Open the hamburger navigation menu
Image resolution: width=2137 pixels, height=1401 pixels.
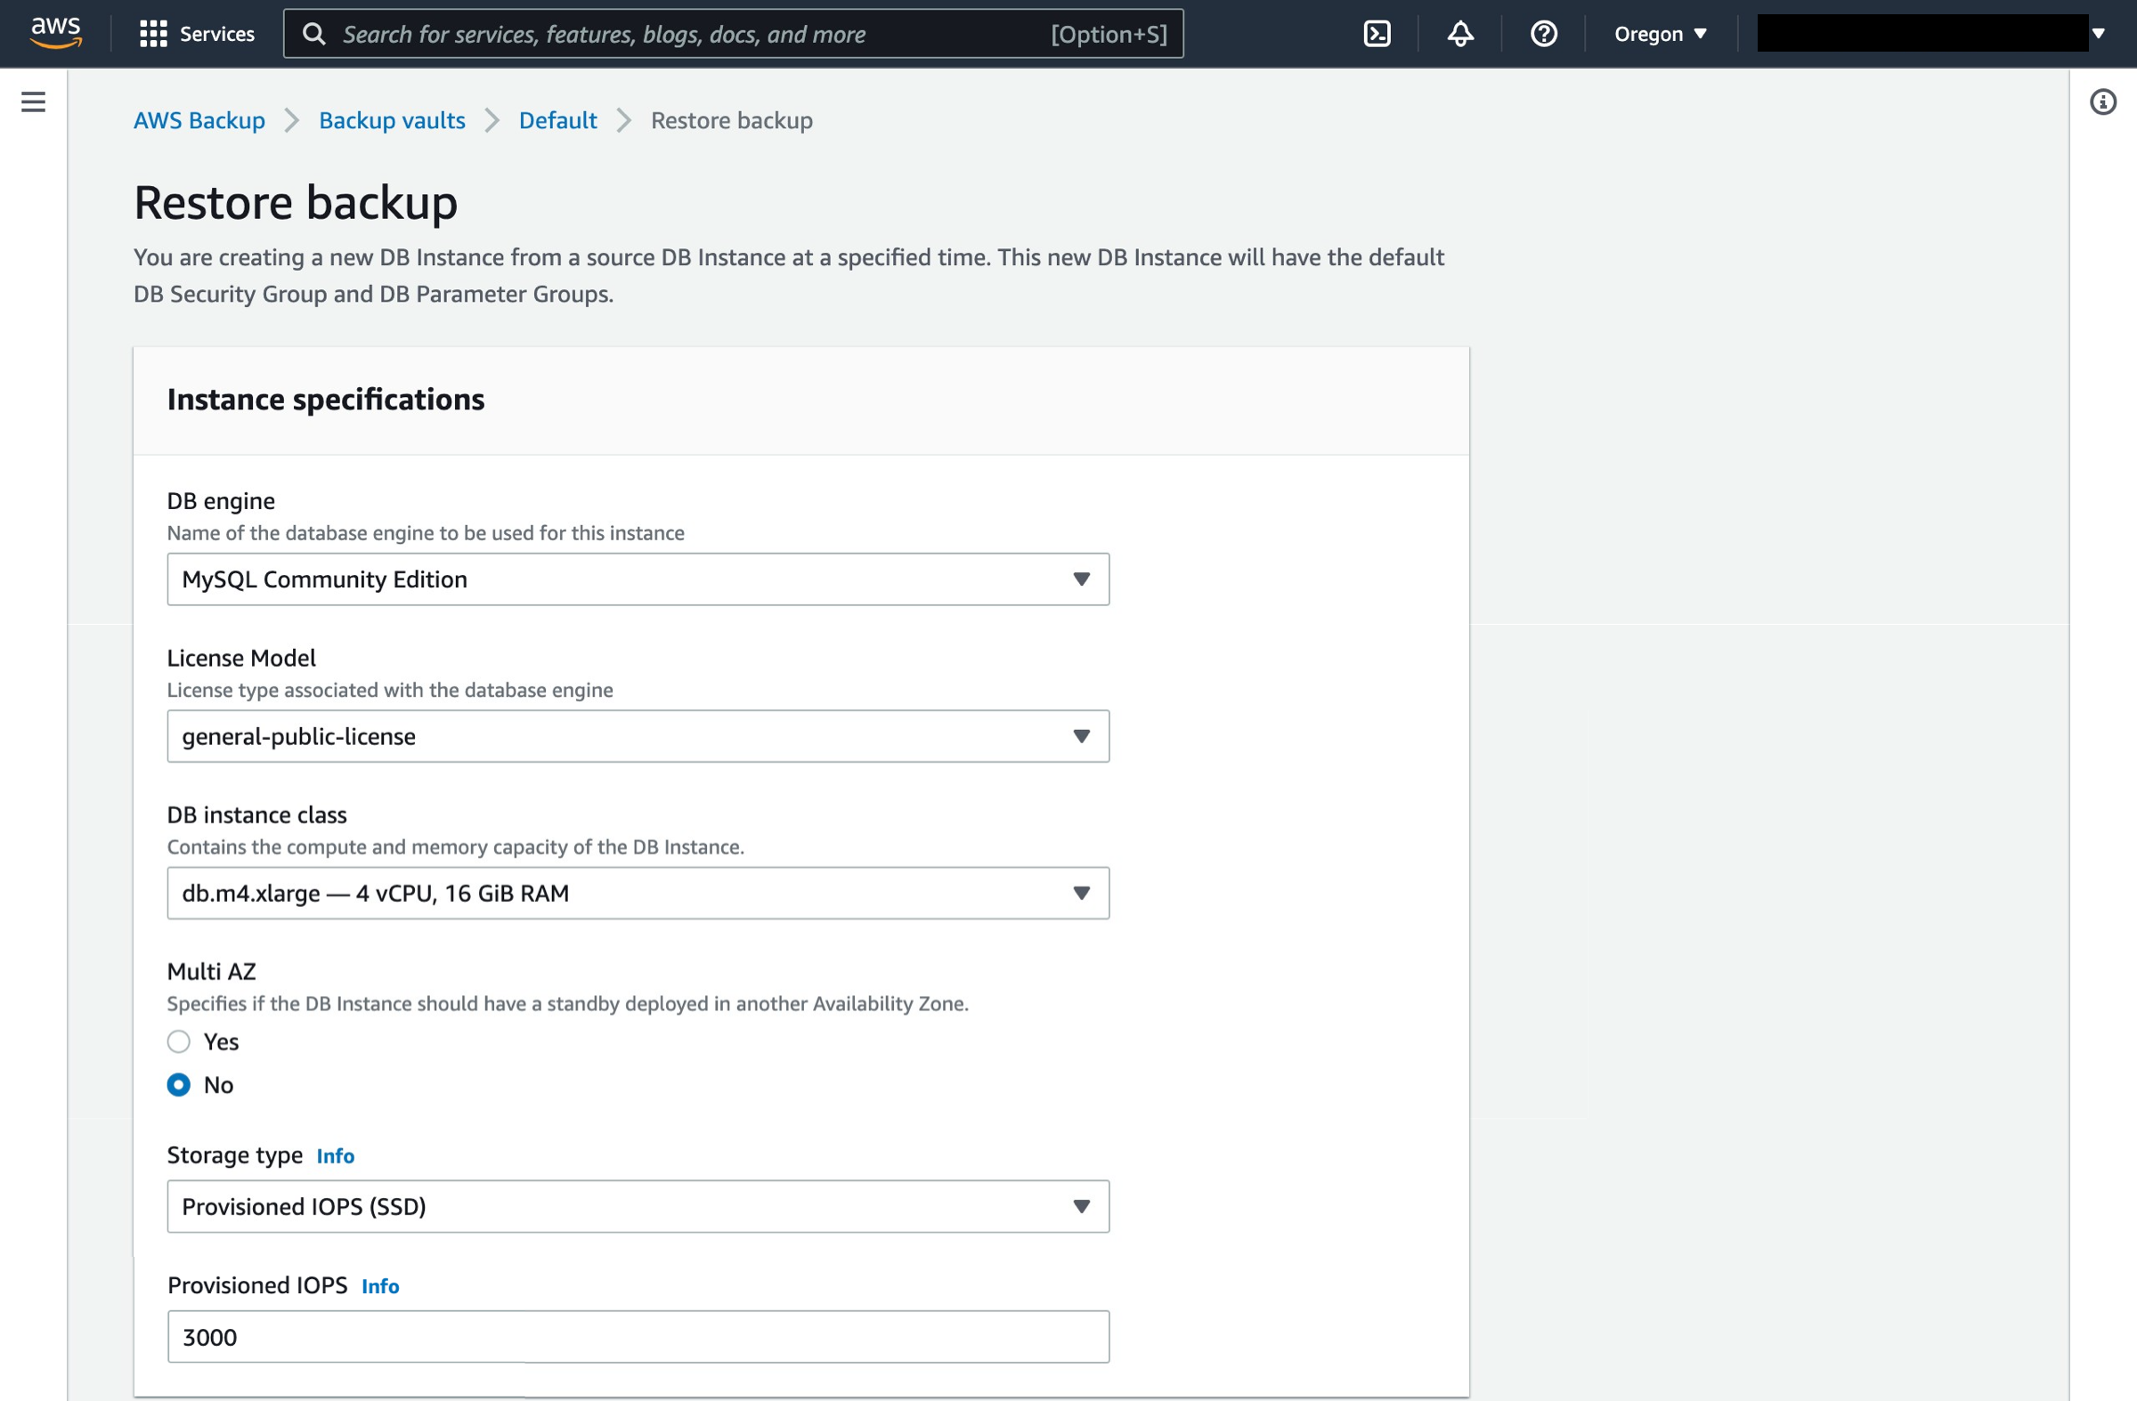point(33,101)
